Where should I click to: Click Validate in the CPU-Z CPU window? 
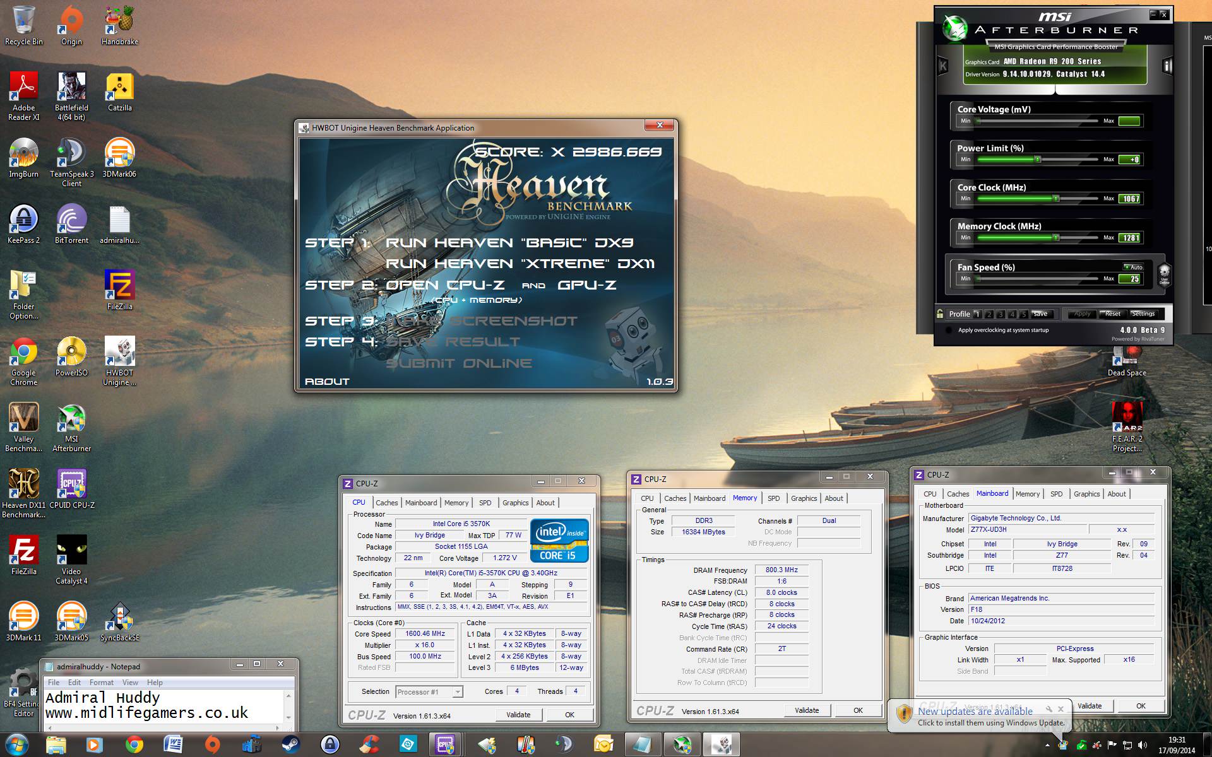point(518,715)
